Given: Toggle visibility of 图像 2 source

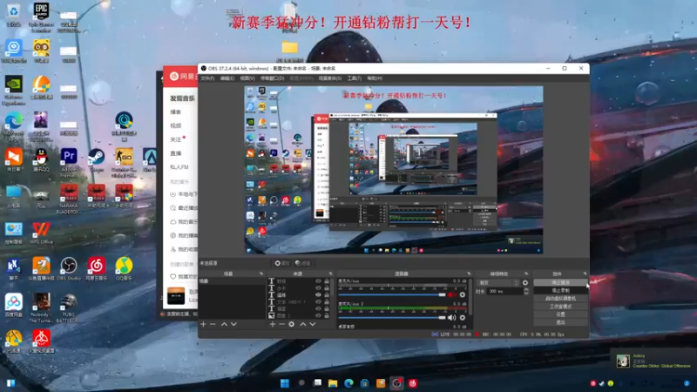Looking at the screenshot, I should click(x=318, y=315).
